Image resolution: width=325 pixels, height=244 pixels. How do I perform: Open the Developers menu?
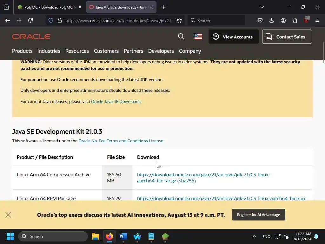[x=161, y=51]
